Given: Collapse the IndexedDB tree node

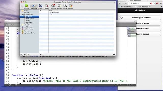Looking at the screenshot, I should (x=21, y=25).
